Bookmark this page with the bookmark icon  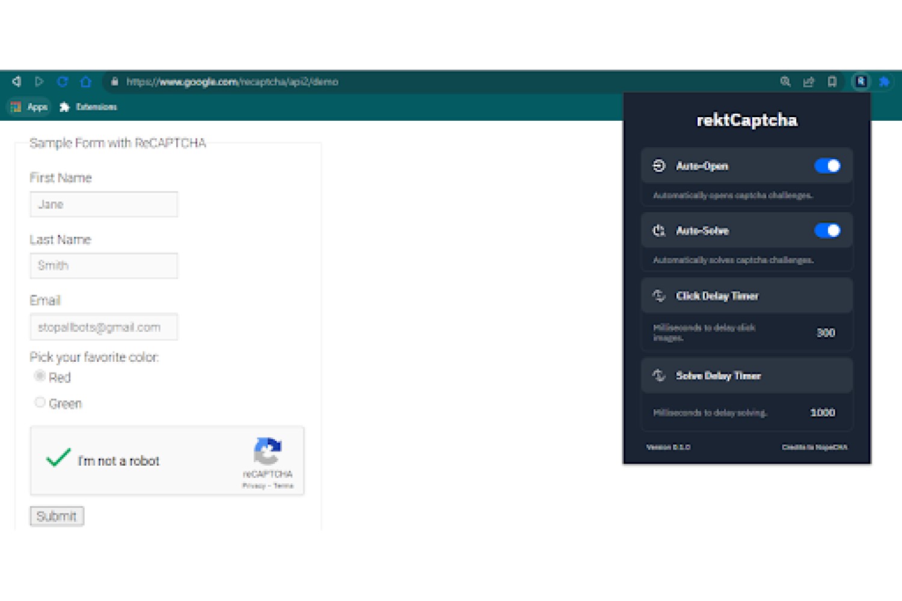(x=832, y=82)
